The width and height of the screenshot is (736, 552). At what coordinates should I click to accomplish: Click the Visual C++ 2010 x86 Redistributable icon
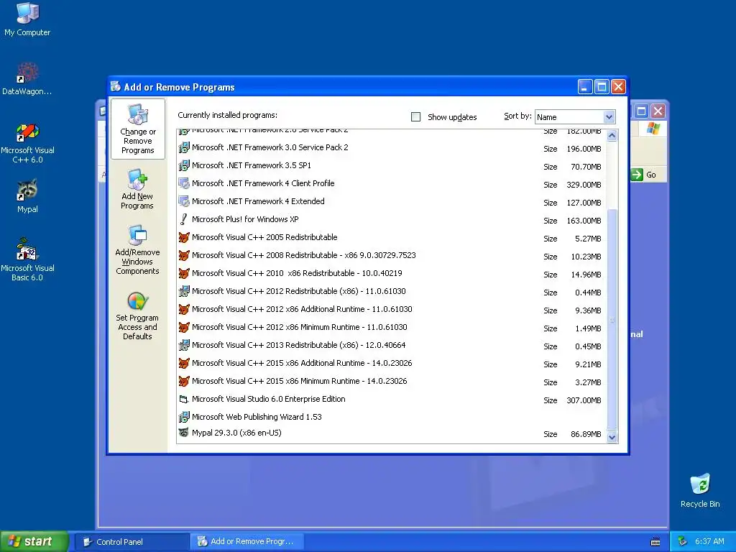tap(184, 273)
